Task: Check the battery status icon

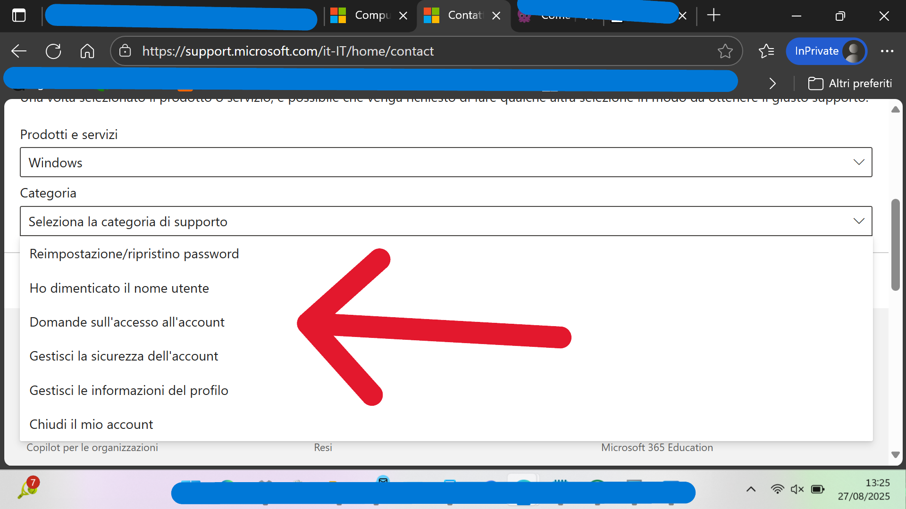Action: (x=817, y=490)
